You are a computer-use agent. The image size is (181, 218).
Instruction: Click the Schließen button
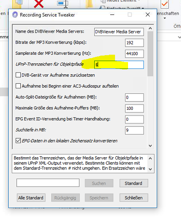point(134,198)
